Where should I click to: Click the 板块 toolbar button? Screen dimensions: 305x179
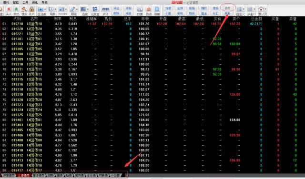(x=180, y=13)
